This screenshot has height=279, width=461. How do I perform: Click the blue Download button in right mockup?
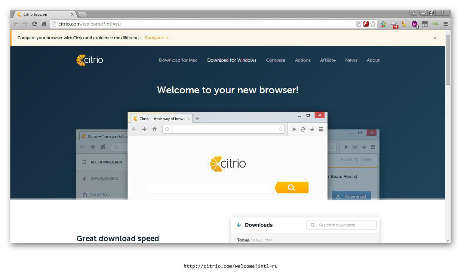[x=351, y=196]
